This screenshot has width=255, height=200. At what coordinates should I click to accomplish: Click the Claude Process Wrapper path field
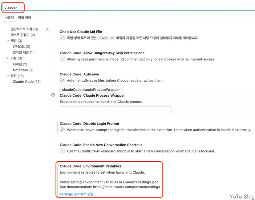(115, 110)
